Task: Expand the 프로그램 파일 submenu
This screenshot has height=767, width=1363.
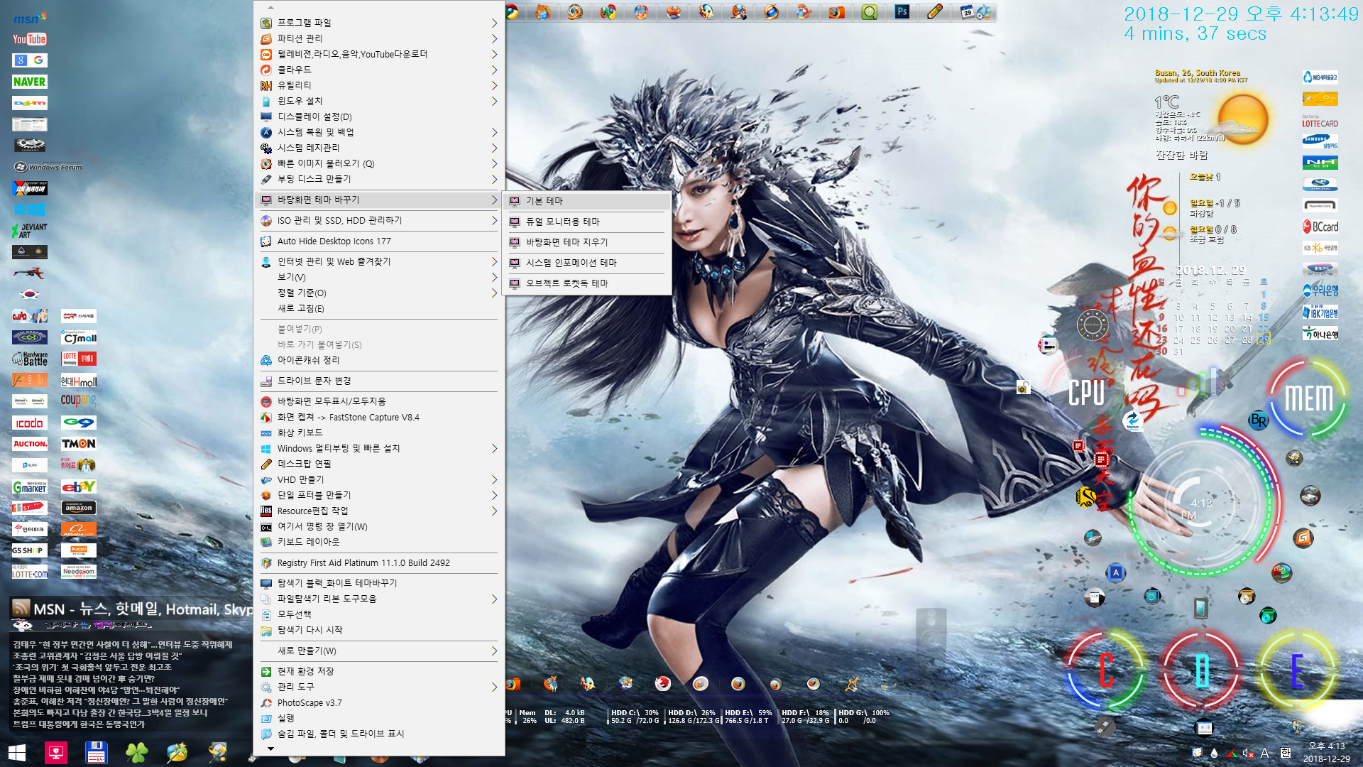Action: click(379, 23)
